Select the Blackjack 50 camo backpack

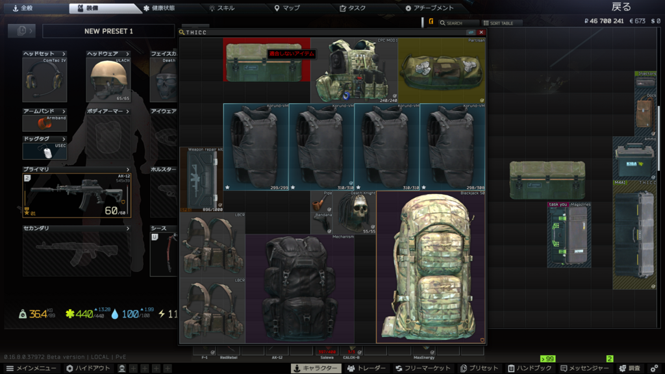point(430,266)
